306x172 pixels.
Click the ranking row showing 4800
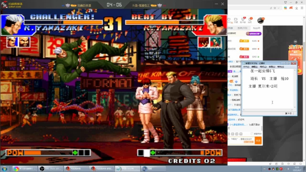(x=244, y=49)
